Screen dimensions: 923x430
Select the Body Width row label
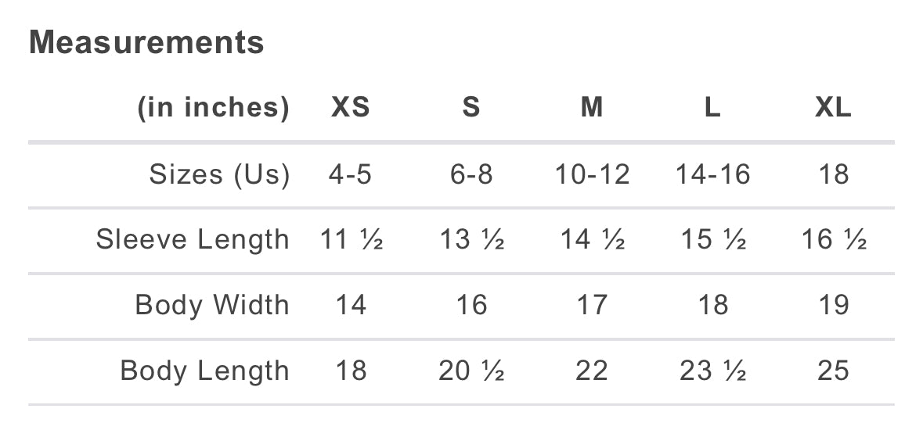point(212,305)
